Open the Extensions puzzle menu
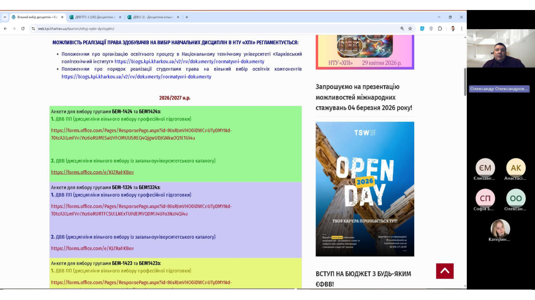 (x=440, y=28)
